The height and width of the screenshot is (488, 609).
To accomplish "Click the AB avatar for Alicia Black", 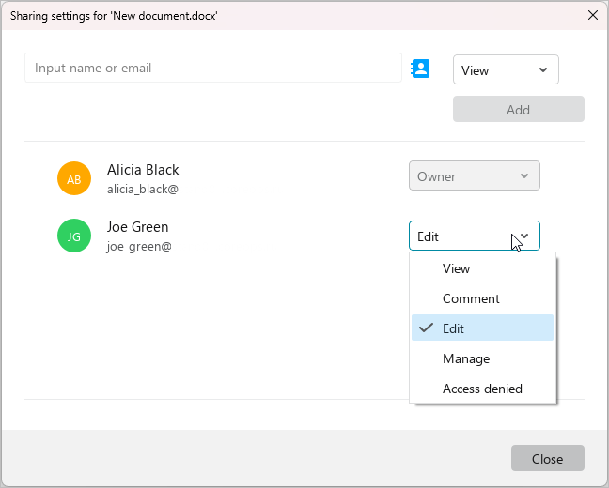I will [x=74, y=178].
